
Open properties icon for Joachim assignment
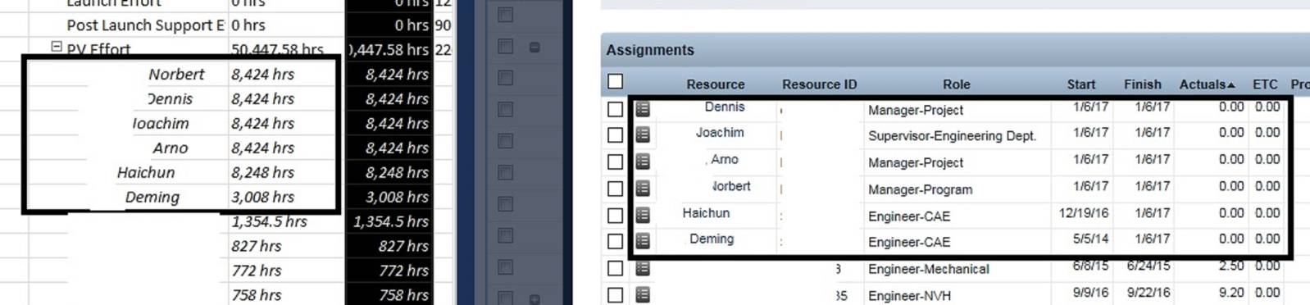pos(643,134)
